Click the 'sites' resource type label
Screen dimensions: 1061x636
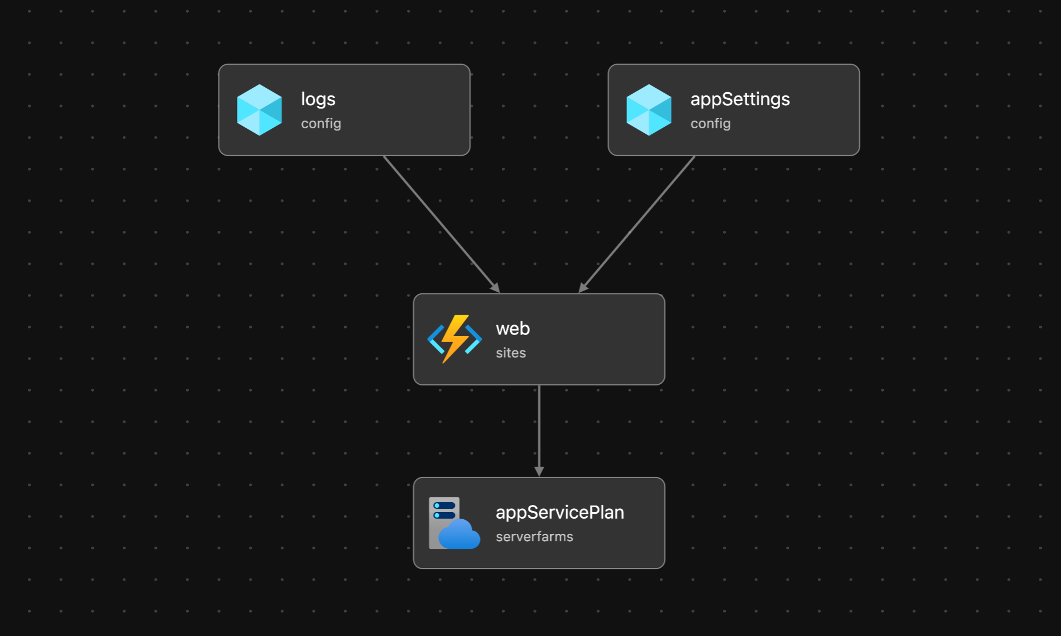(510, 353)
